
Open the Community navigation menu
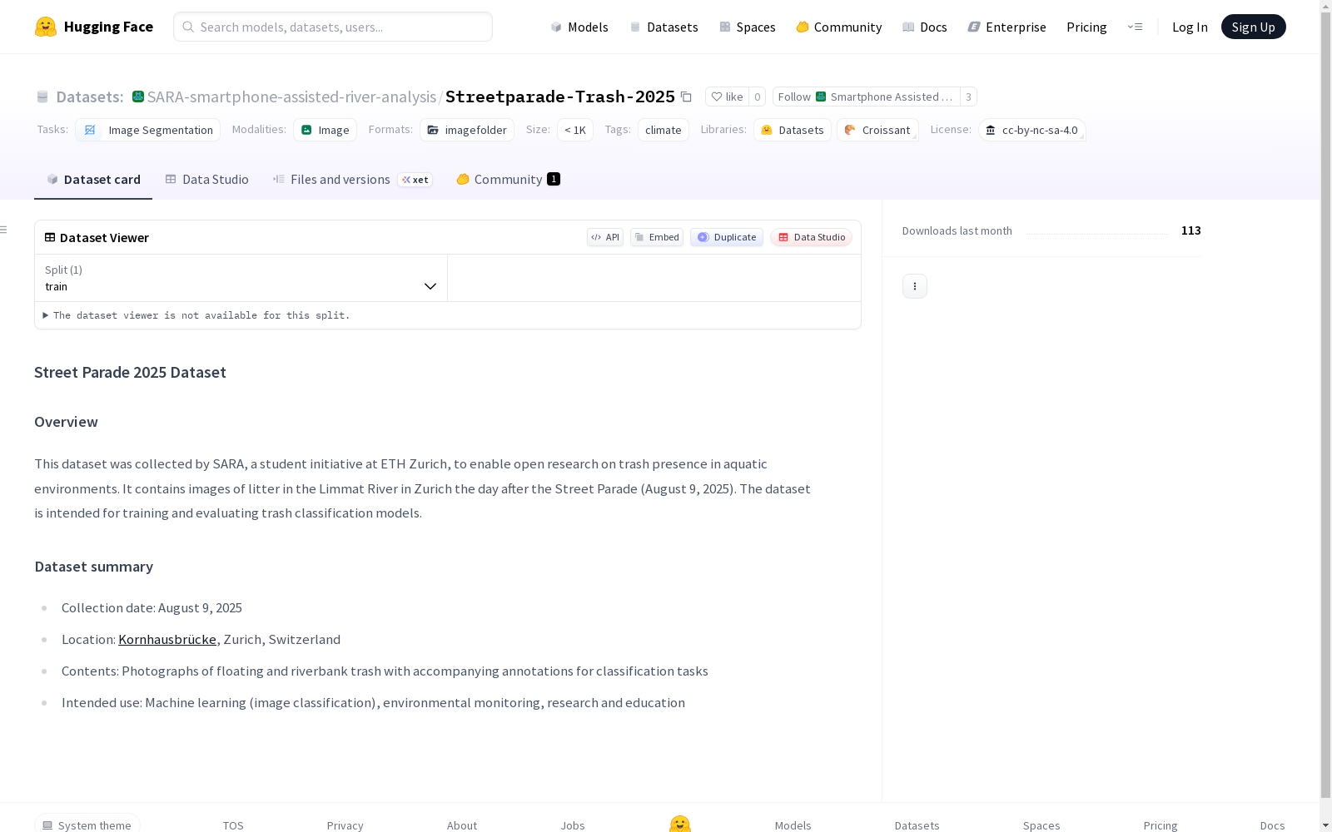pyautogui.click(x=838, y=27)
